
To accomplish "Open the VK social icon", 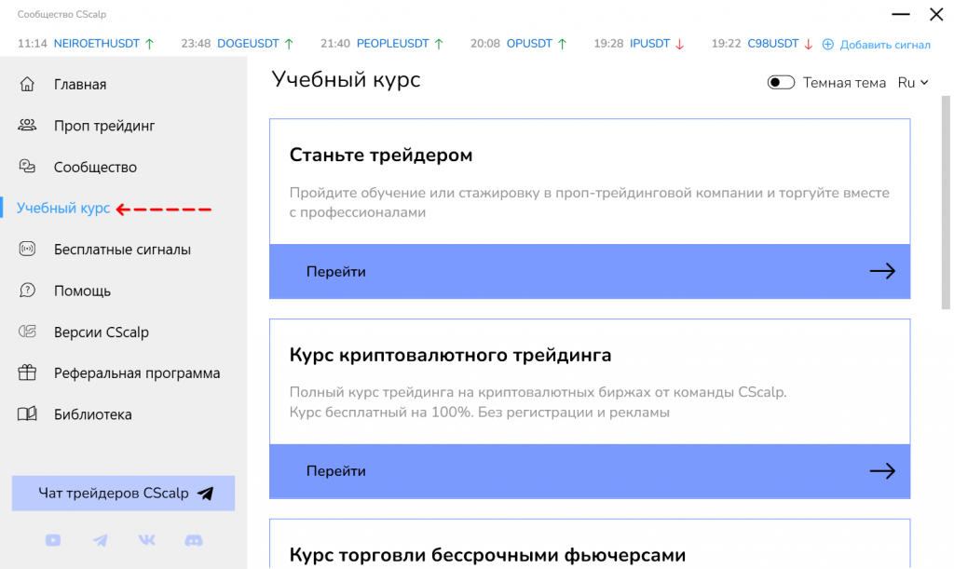I will pyautogui.click(x=147, y=540).
